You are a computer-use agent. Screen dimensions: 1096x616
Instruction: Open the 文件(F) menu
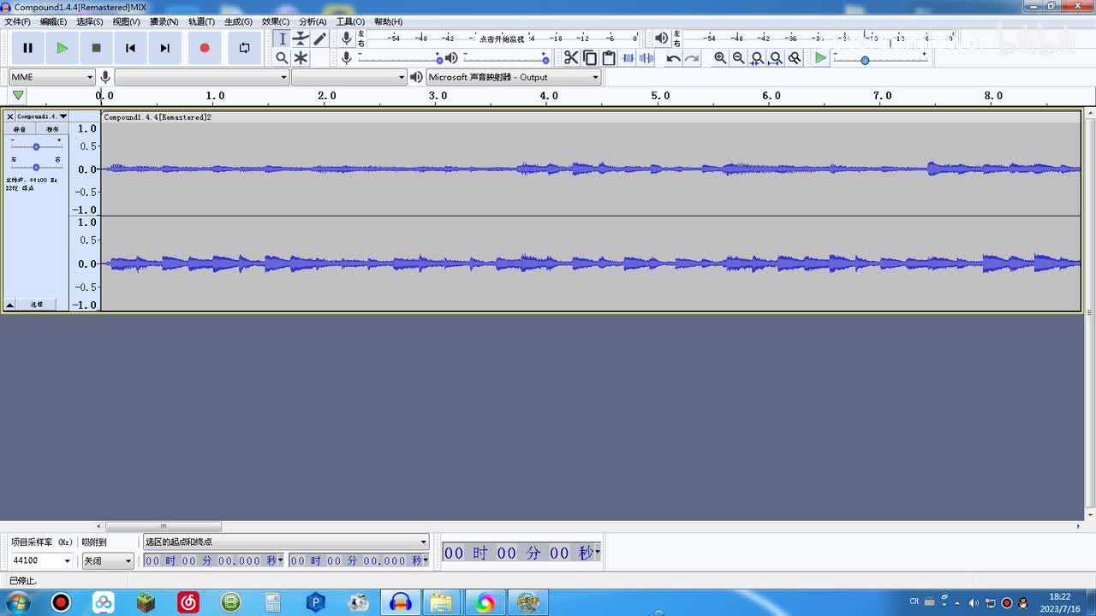pos(17,21)
